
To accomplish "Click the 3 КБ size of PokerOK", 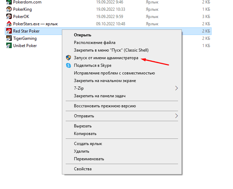I will tap(206, 17).
